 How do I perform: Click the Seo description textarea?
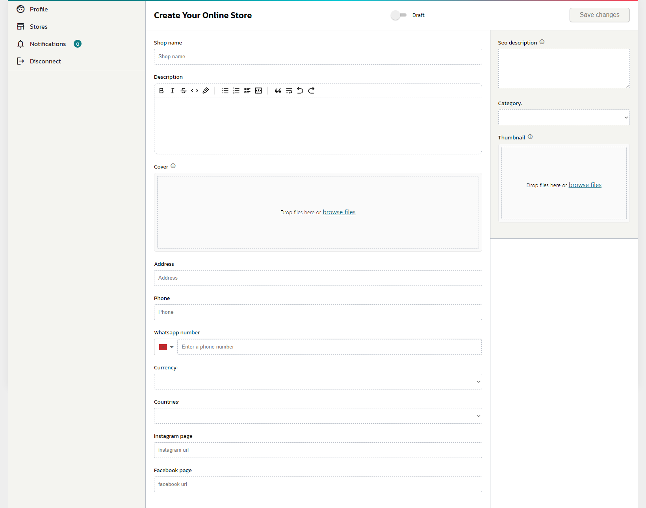coord(564,69)
